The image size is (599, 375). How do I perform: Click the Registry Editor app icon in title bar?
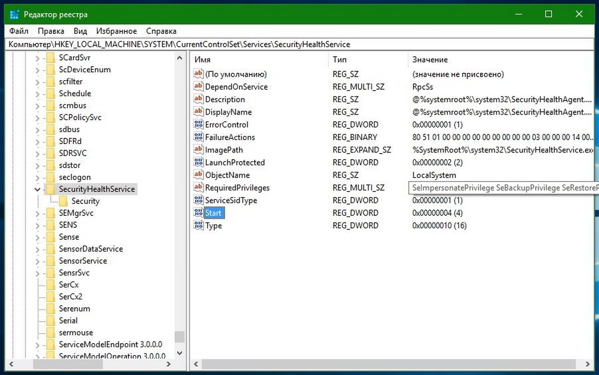click(x=14, y=14)
